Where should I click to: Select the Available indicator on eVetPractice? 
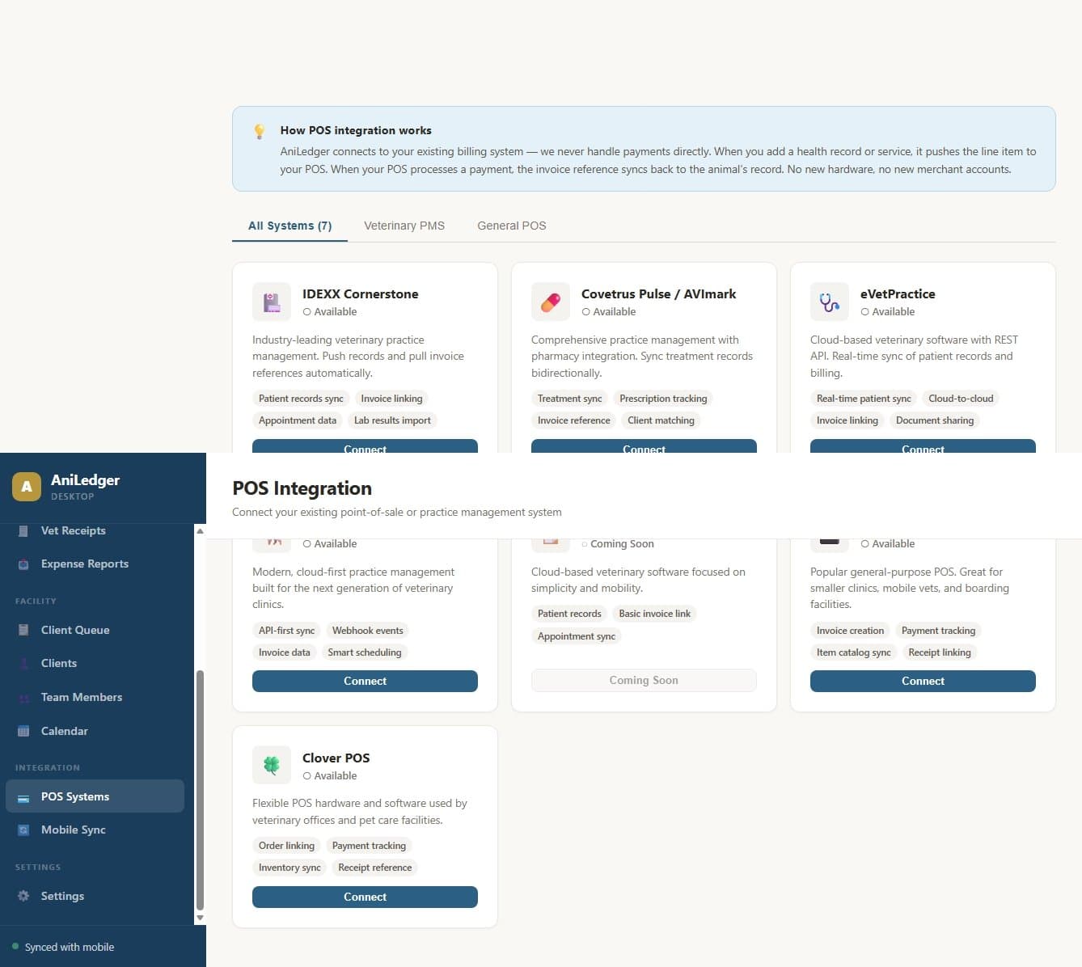(x=864, y=311)
